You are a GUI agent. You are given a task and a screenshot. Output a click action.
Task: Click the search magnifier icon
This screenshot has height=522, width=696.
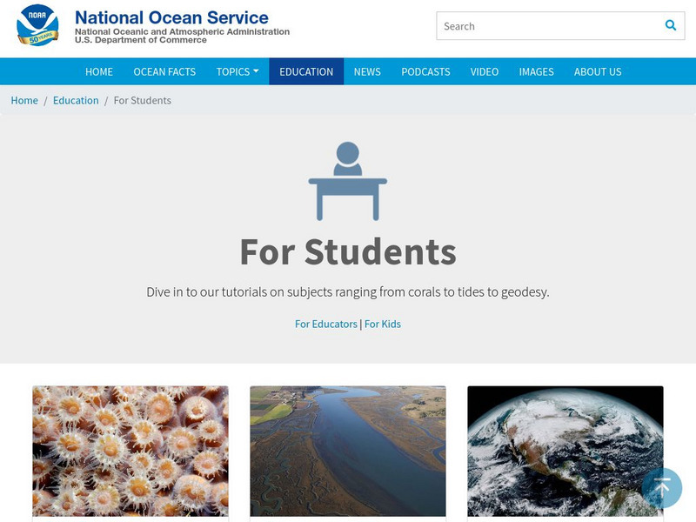(x=671, y=25)
